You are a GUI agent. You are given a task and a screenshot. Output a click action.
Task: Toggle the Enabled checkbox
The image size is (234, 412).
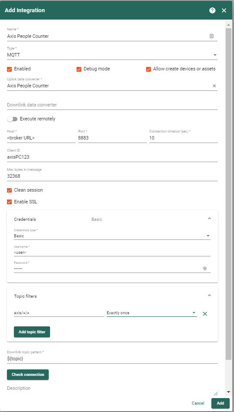coord(10,69)
